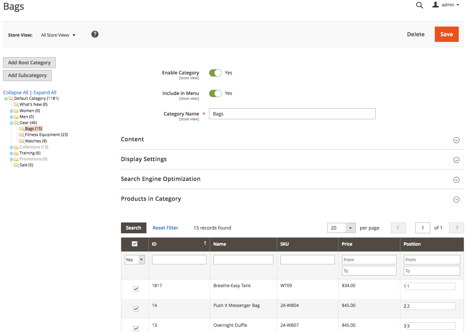Click the Fitness Equipment folder icon
The image size is (467, 332).
[x=21, y=135]
